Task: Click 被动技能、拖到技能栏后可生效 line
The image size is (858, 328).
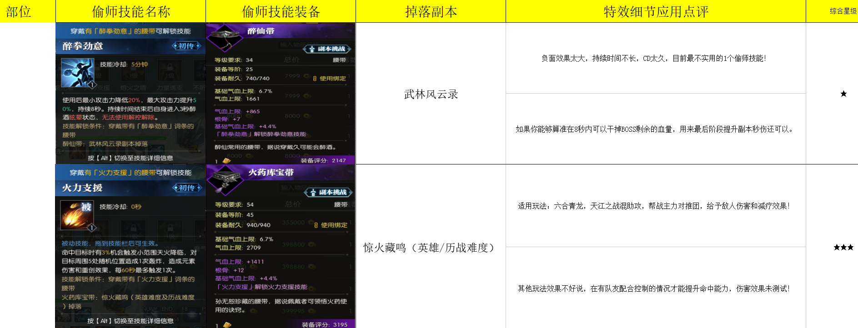Action: [x=110, y=244]
